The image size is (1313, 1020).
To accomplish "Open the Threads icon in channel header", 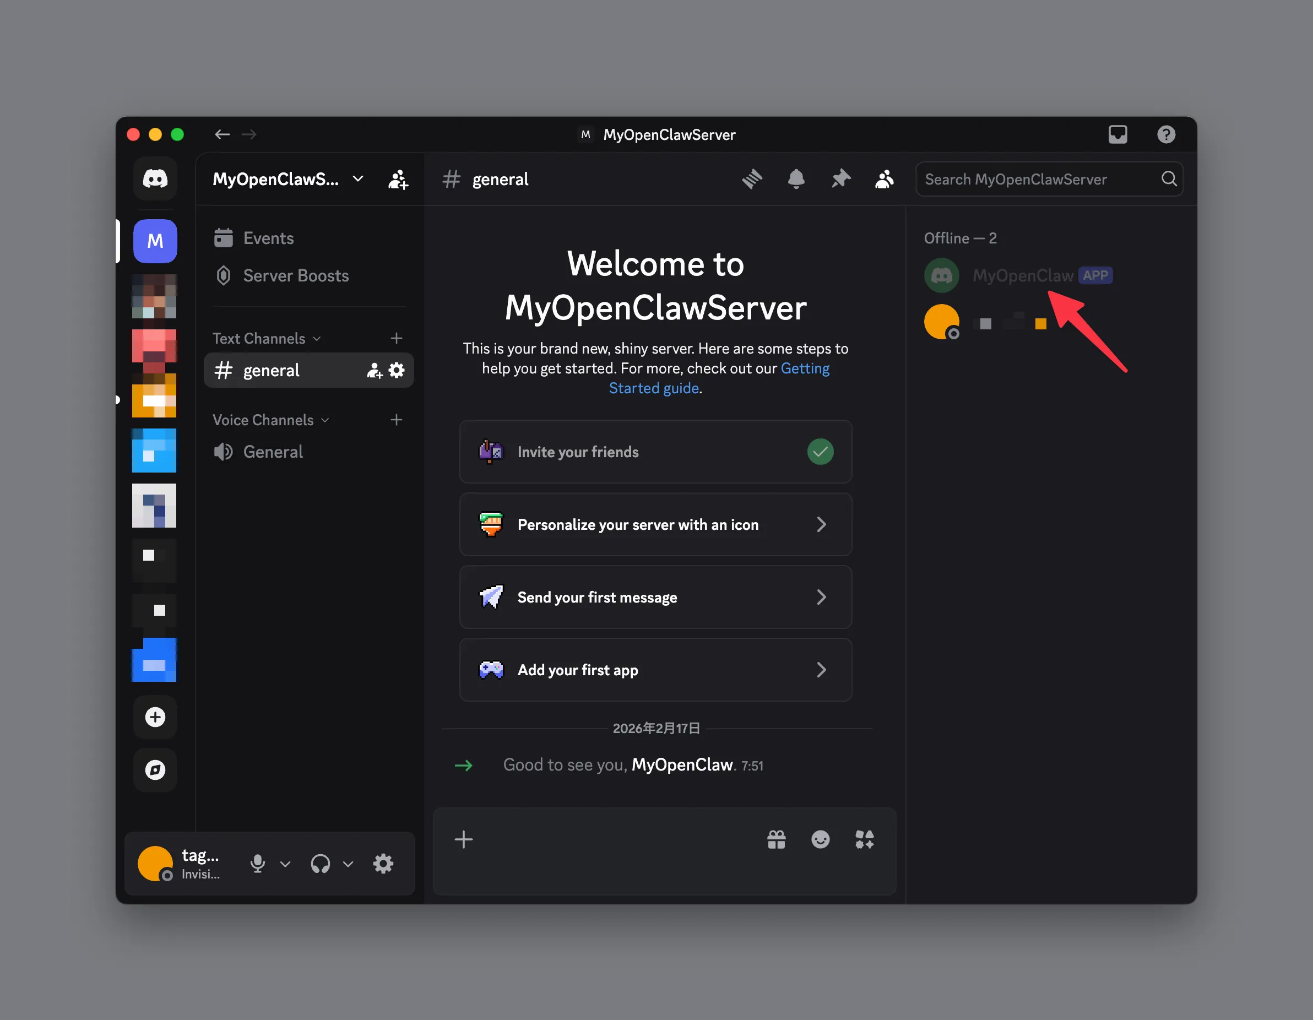I will (751, 179).
